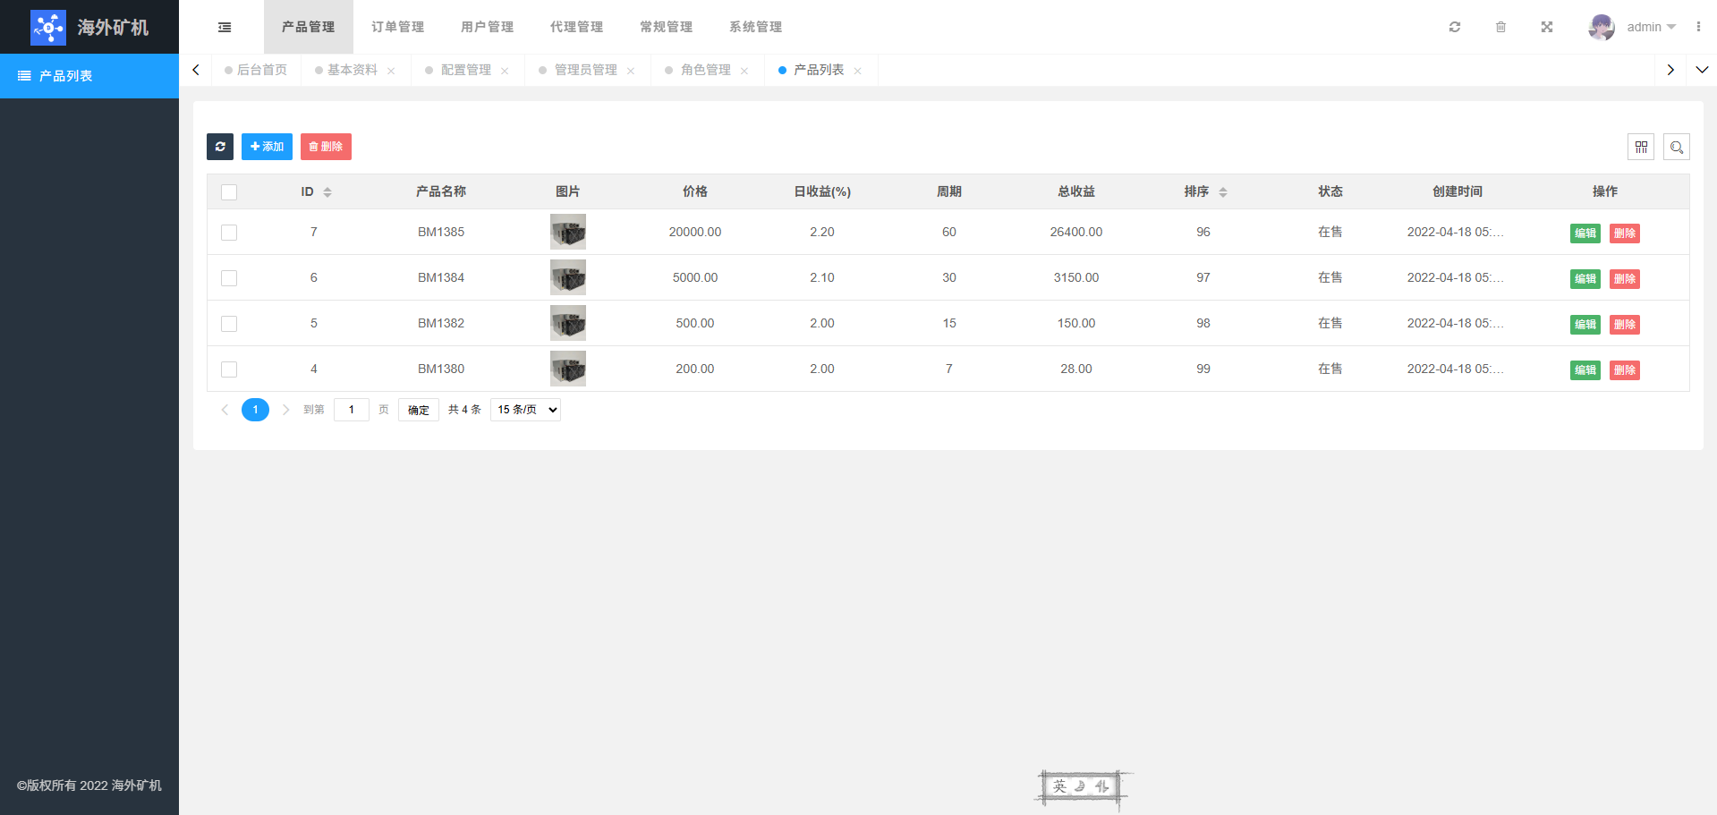Open the 订单管理 top menu
1717x815 pixels.
tap(397, 27)
